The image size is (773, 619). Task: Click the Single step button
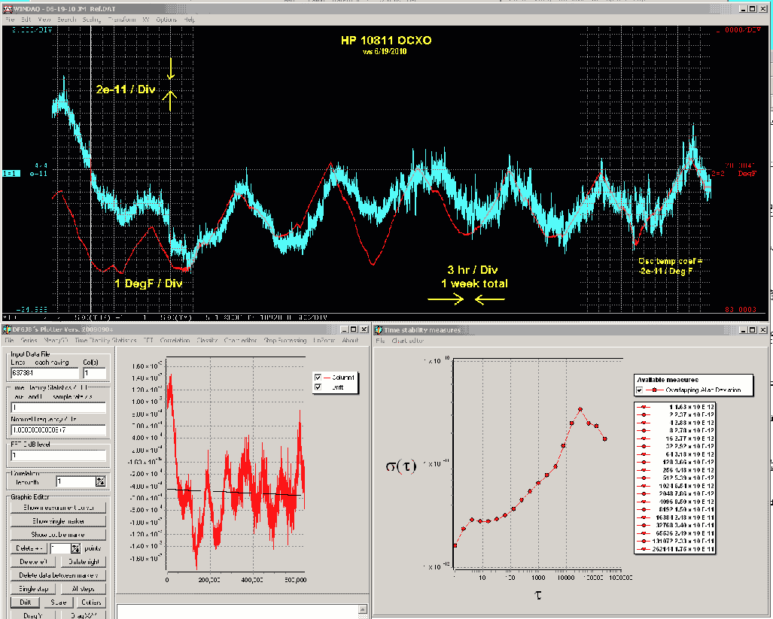coord(34,589)
